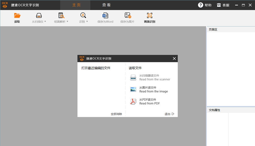Close the 捷速OCR文字识别 startup dialog
Viewport: 255px width, 146px height.
pos(174,59)
